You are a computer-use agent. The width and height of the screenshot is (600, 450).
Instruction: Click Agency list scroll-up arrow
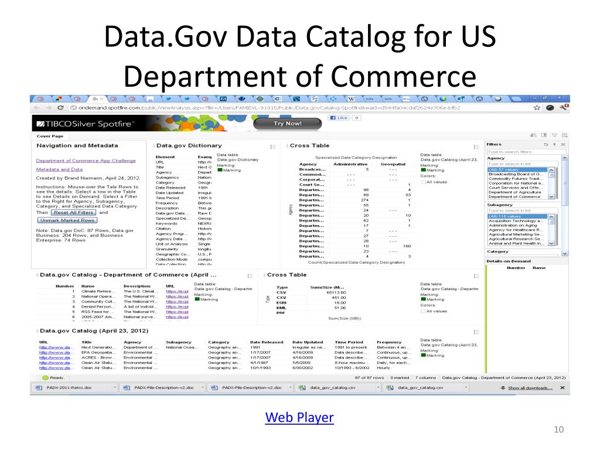(x=551, y=169)
